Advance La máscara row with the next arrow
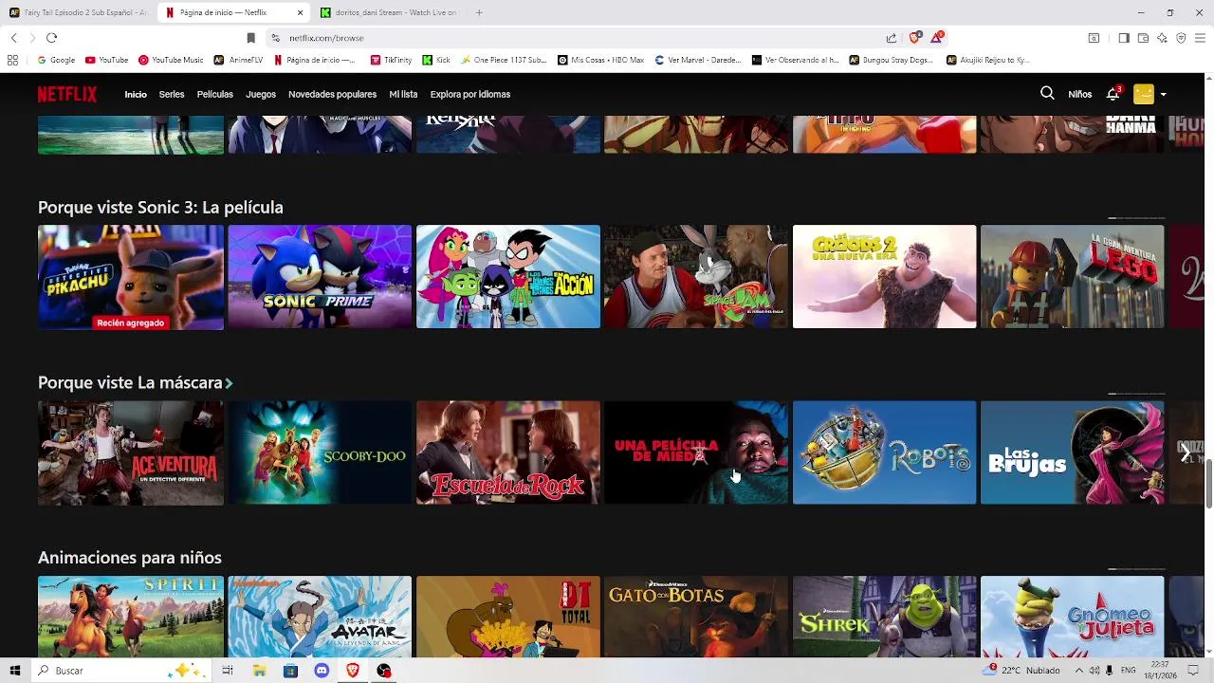The height and width of the screenshot is (683, 1214). 1186,453
